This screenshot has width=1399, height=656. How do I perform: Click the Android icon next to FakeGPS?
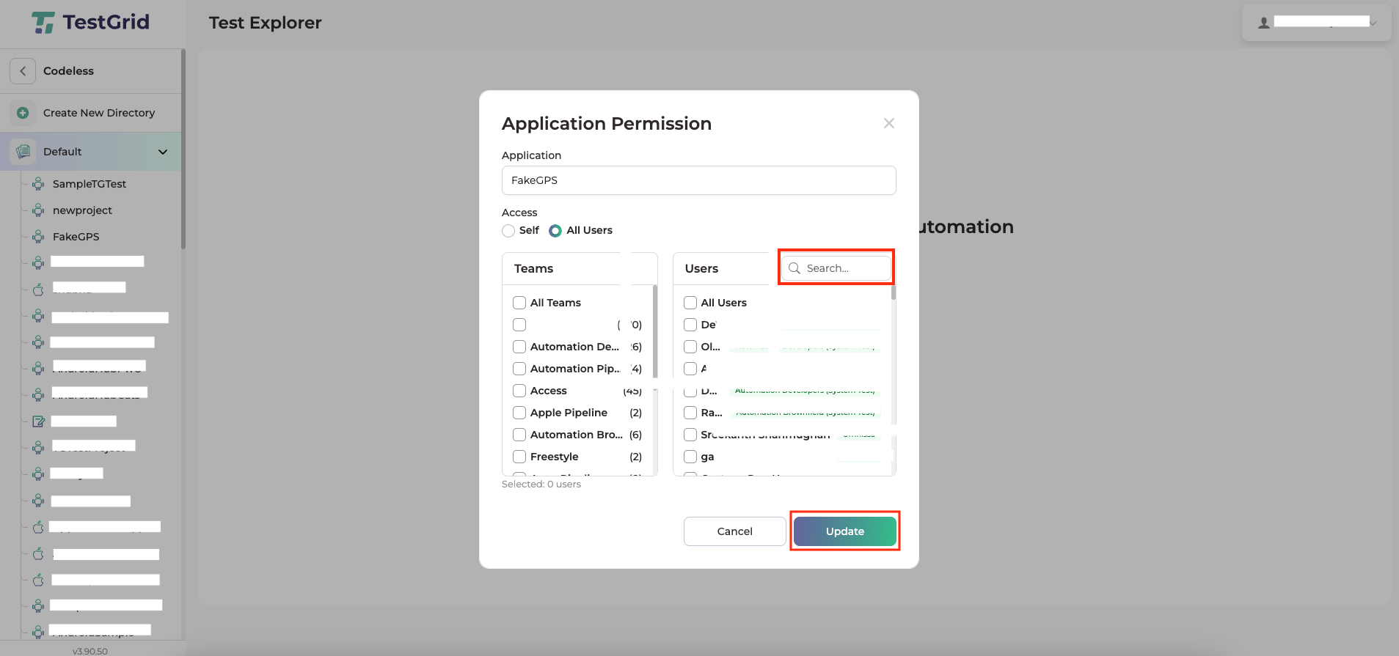click(38, 237)
